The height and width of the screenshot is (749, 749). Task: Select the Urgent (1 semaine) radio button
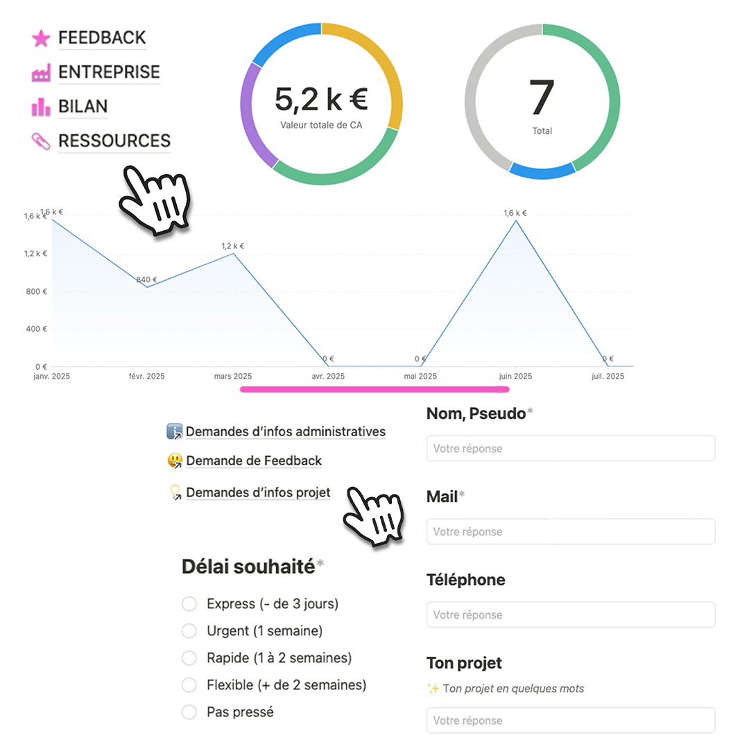(189, 631)
